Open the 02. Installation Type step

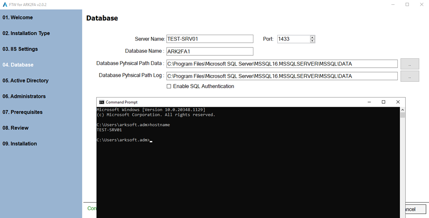coord(26,33)
